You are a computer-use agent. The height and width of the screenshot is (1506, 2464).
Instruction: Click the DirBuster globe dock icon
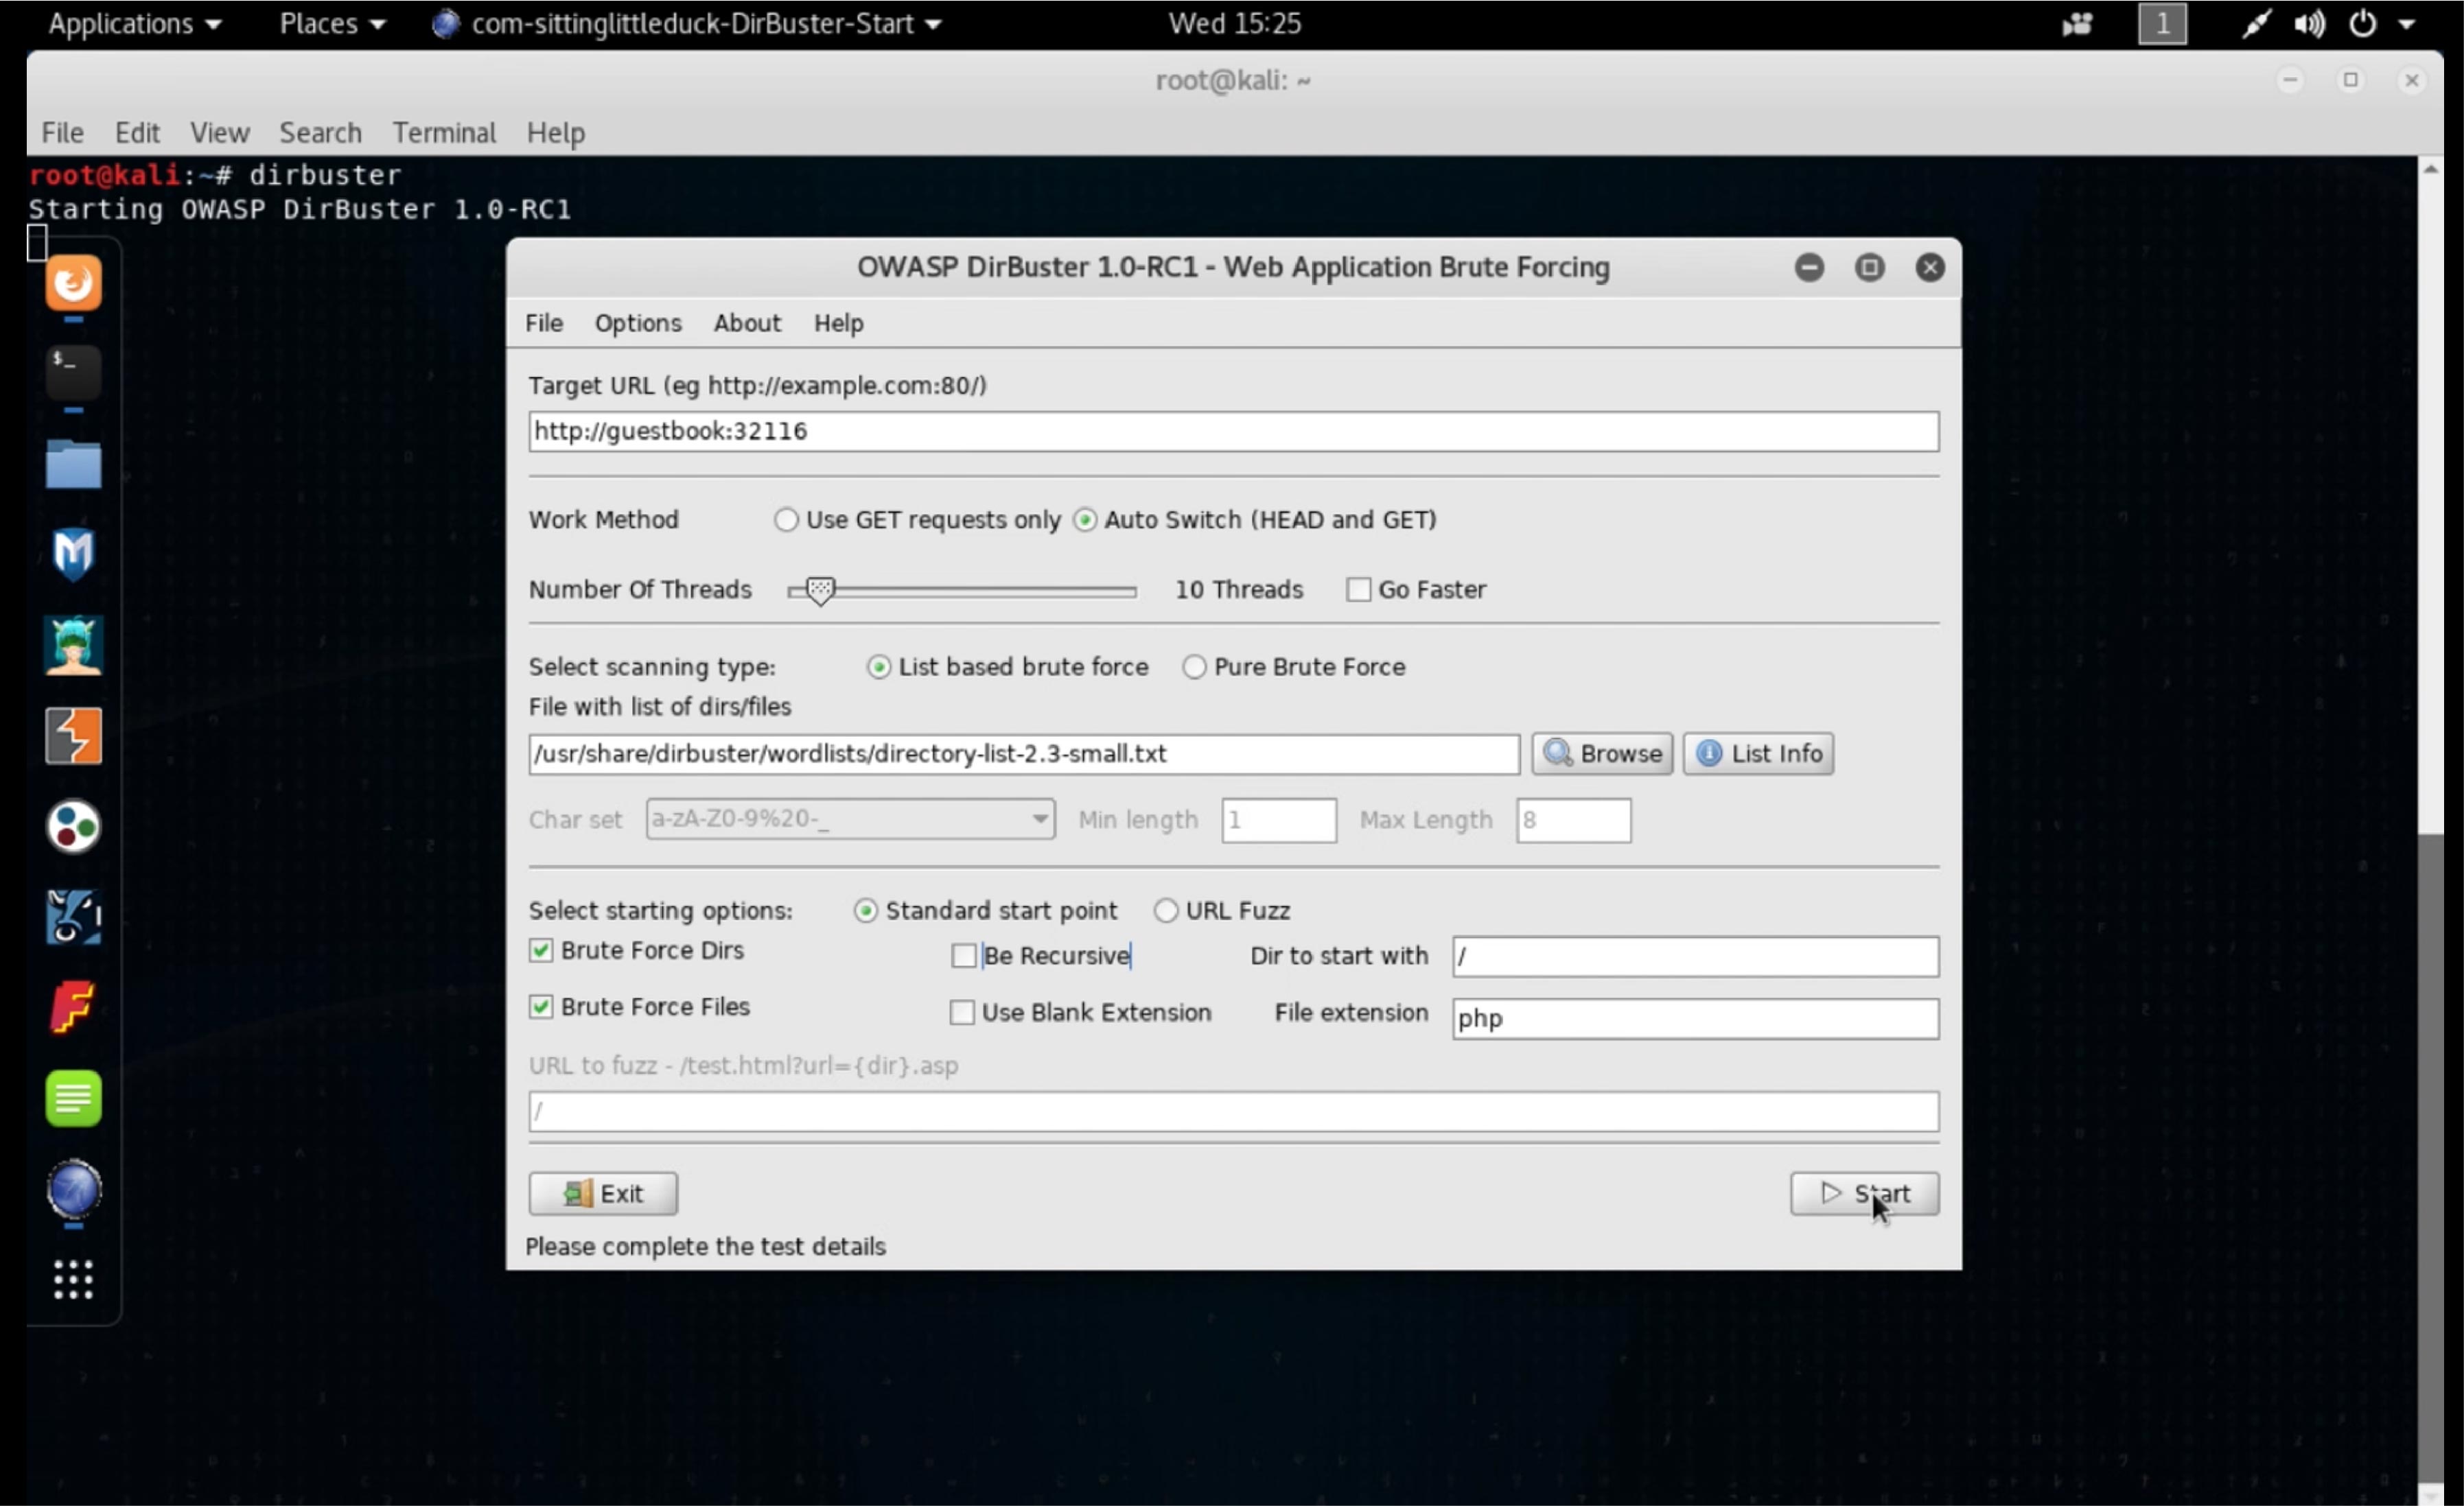[x=73, y=1189]
